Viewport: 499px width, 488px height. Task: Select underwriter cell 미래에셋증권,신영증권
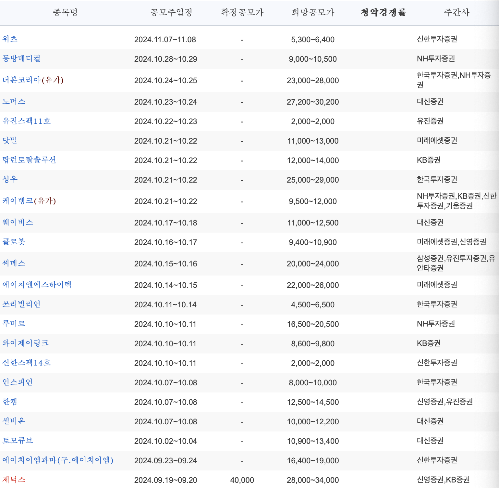click(x=452, y=242)
